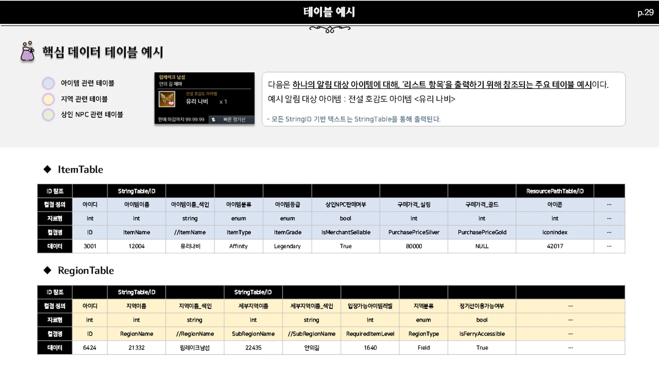
Task: Click the potion flask icon beside the heading
Action: (x=28, y=52)
